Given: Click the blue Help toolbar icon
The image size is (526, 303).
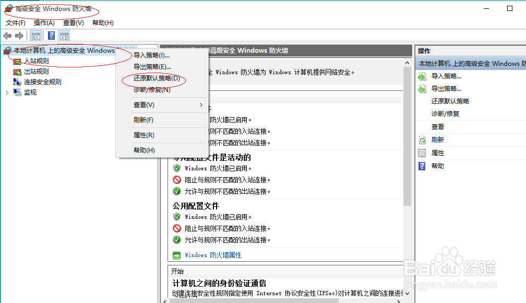Looking at the screenshot, I should pyautogui.click(x=51, y=36).
